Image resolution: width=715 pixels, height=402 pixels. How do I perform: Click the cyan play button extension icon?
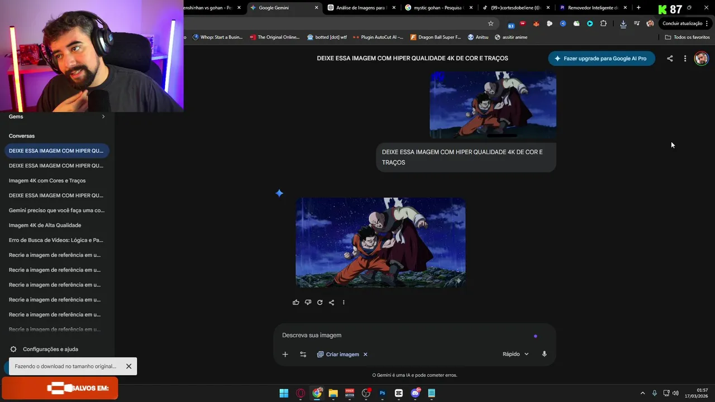tap(590, 23)
